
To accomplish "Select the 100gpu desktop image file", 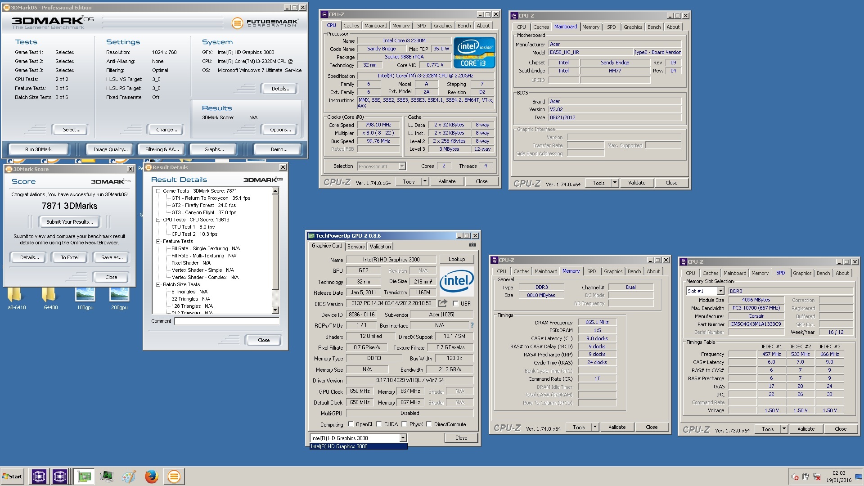I will pos(85,298).
